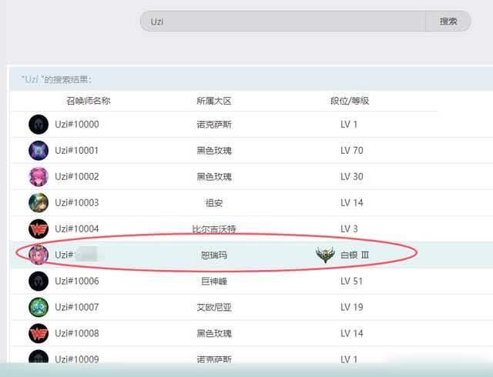
Task: Click the pink-haired avatar of Uzi#10002
Action: point(39,177)
